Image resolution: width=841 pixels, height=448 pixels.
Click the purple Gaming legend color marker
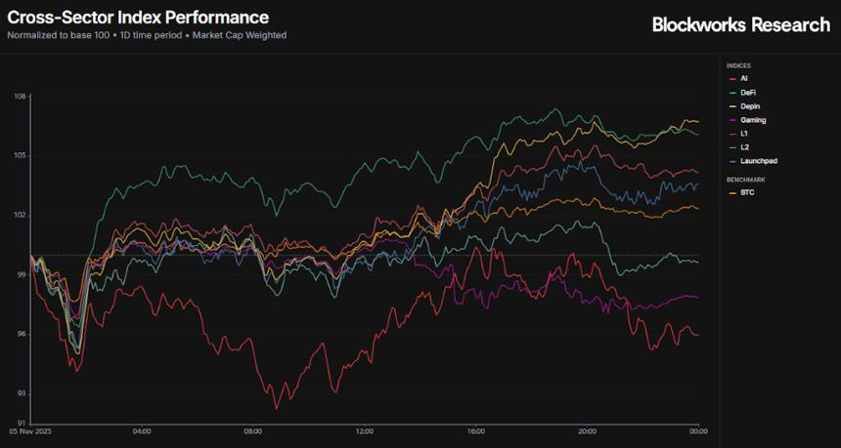pyautogui.click(x=731, y=119)
